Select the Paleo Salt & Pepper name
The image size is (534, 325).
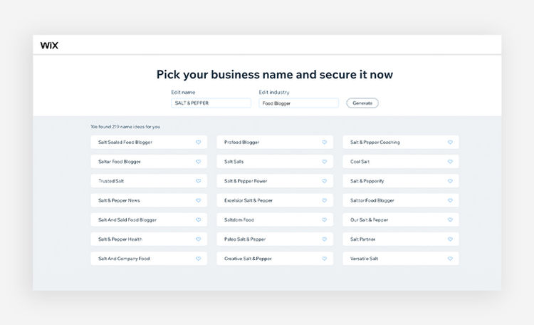275,239
